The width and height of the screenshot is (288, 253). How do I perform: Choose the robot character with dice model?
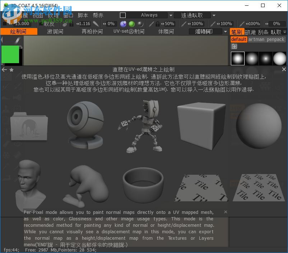tap(140, 126)
